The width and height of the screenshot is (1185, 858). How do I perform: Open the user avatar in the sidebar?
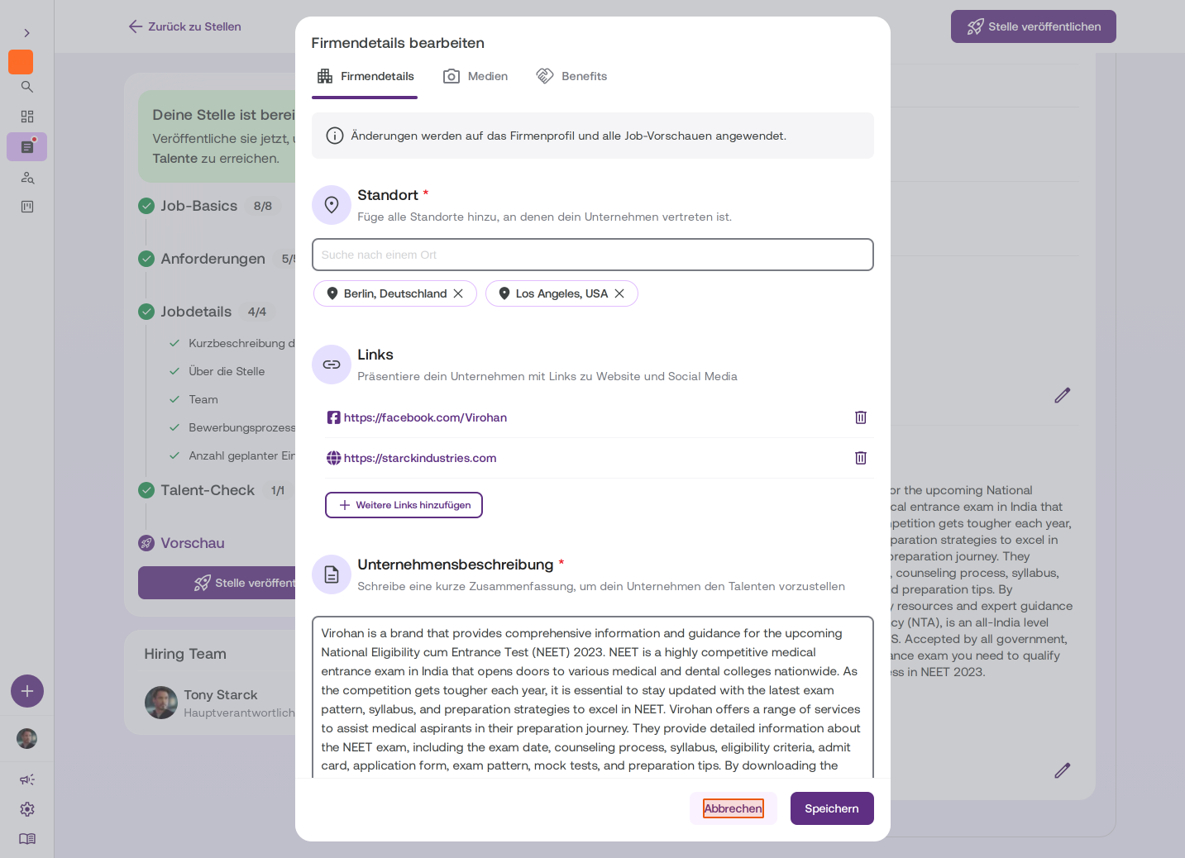click(x=27, y=738)
